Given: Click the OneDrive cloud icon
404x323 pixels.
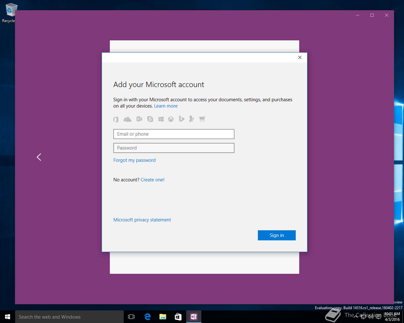Looking at the screenshot, I should point(127,119).
